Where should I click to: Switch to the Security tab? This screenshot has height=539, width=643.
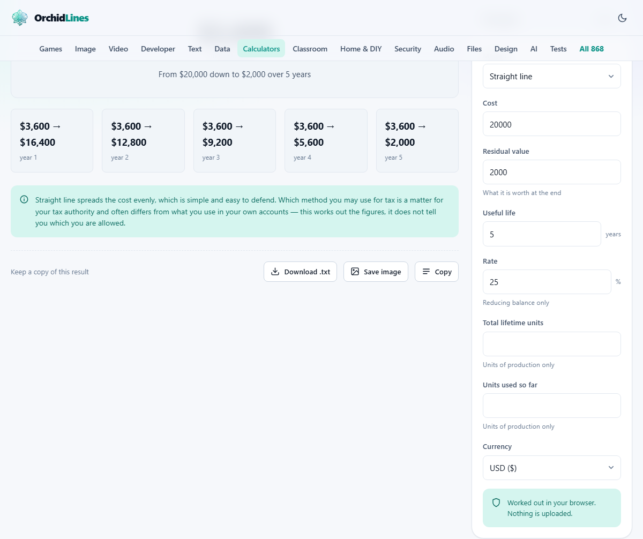[x=408, y=49]
